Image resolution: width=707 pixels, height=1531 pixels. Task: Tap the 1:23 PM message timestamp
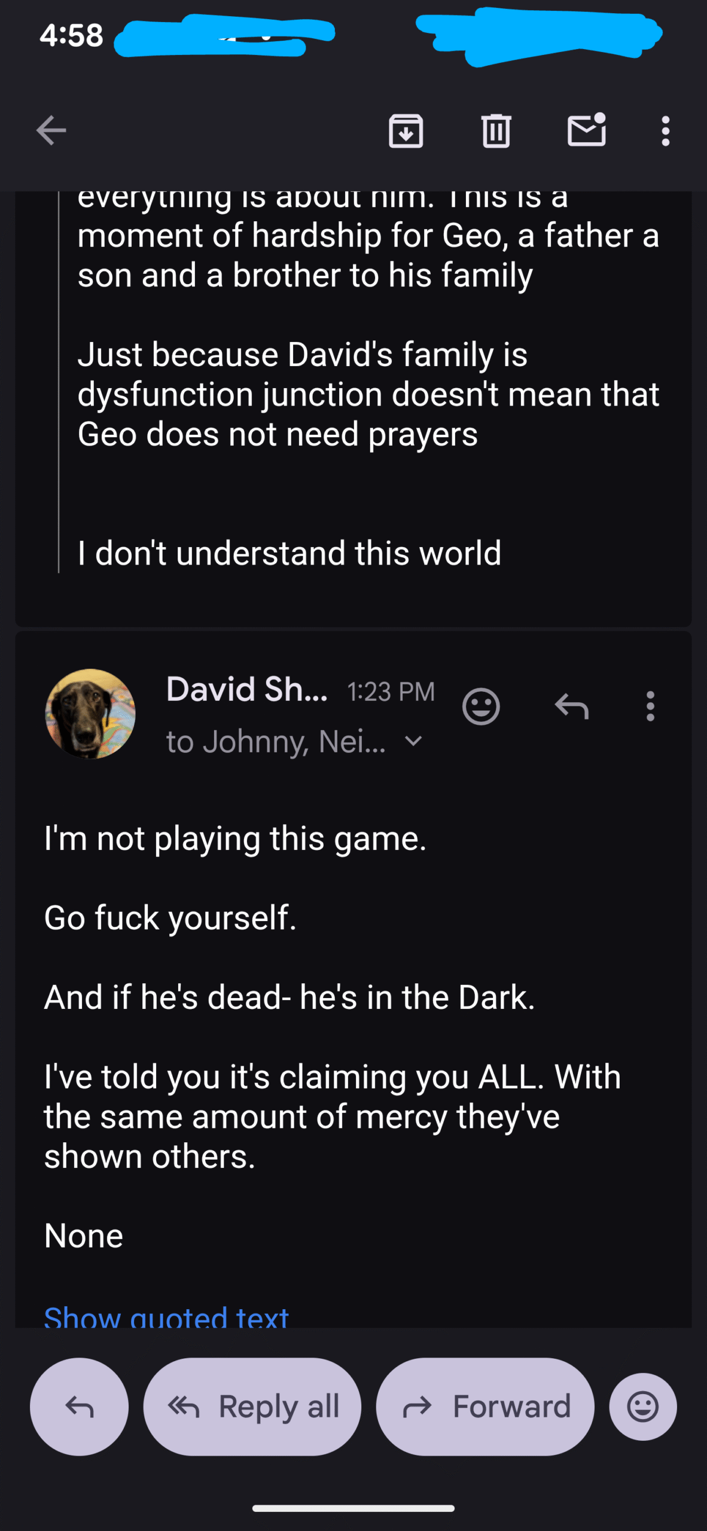click(391, 692)
